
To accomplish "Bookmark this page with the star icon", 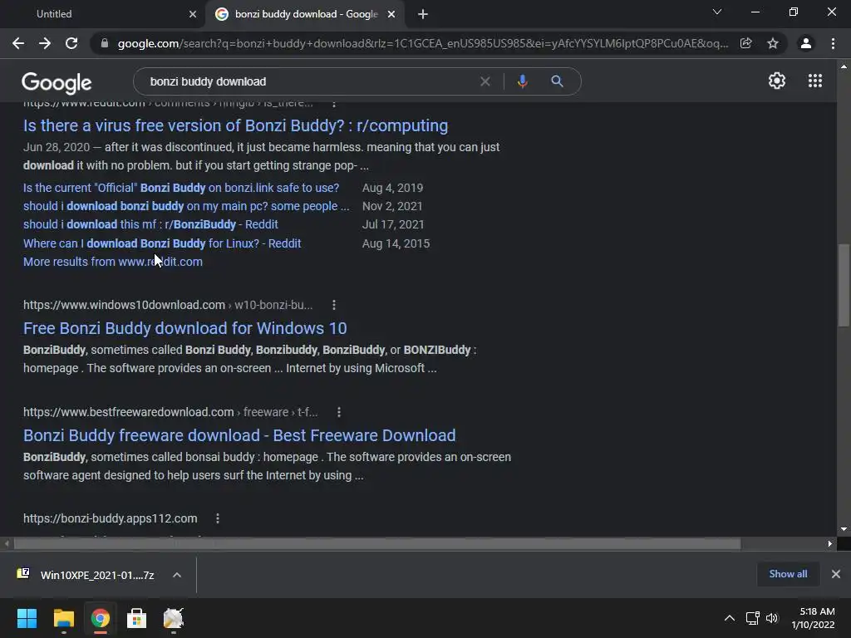I will pyautogui.click(x=773, y=43).
